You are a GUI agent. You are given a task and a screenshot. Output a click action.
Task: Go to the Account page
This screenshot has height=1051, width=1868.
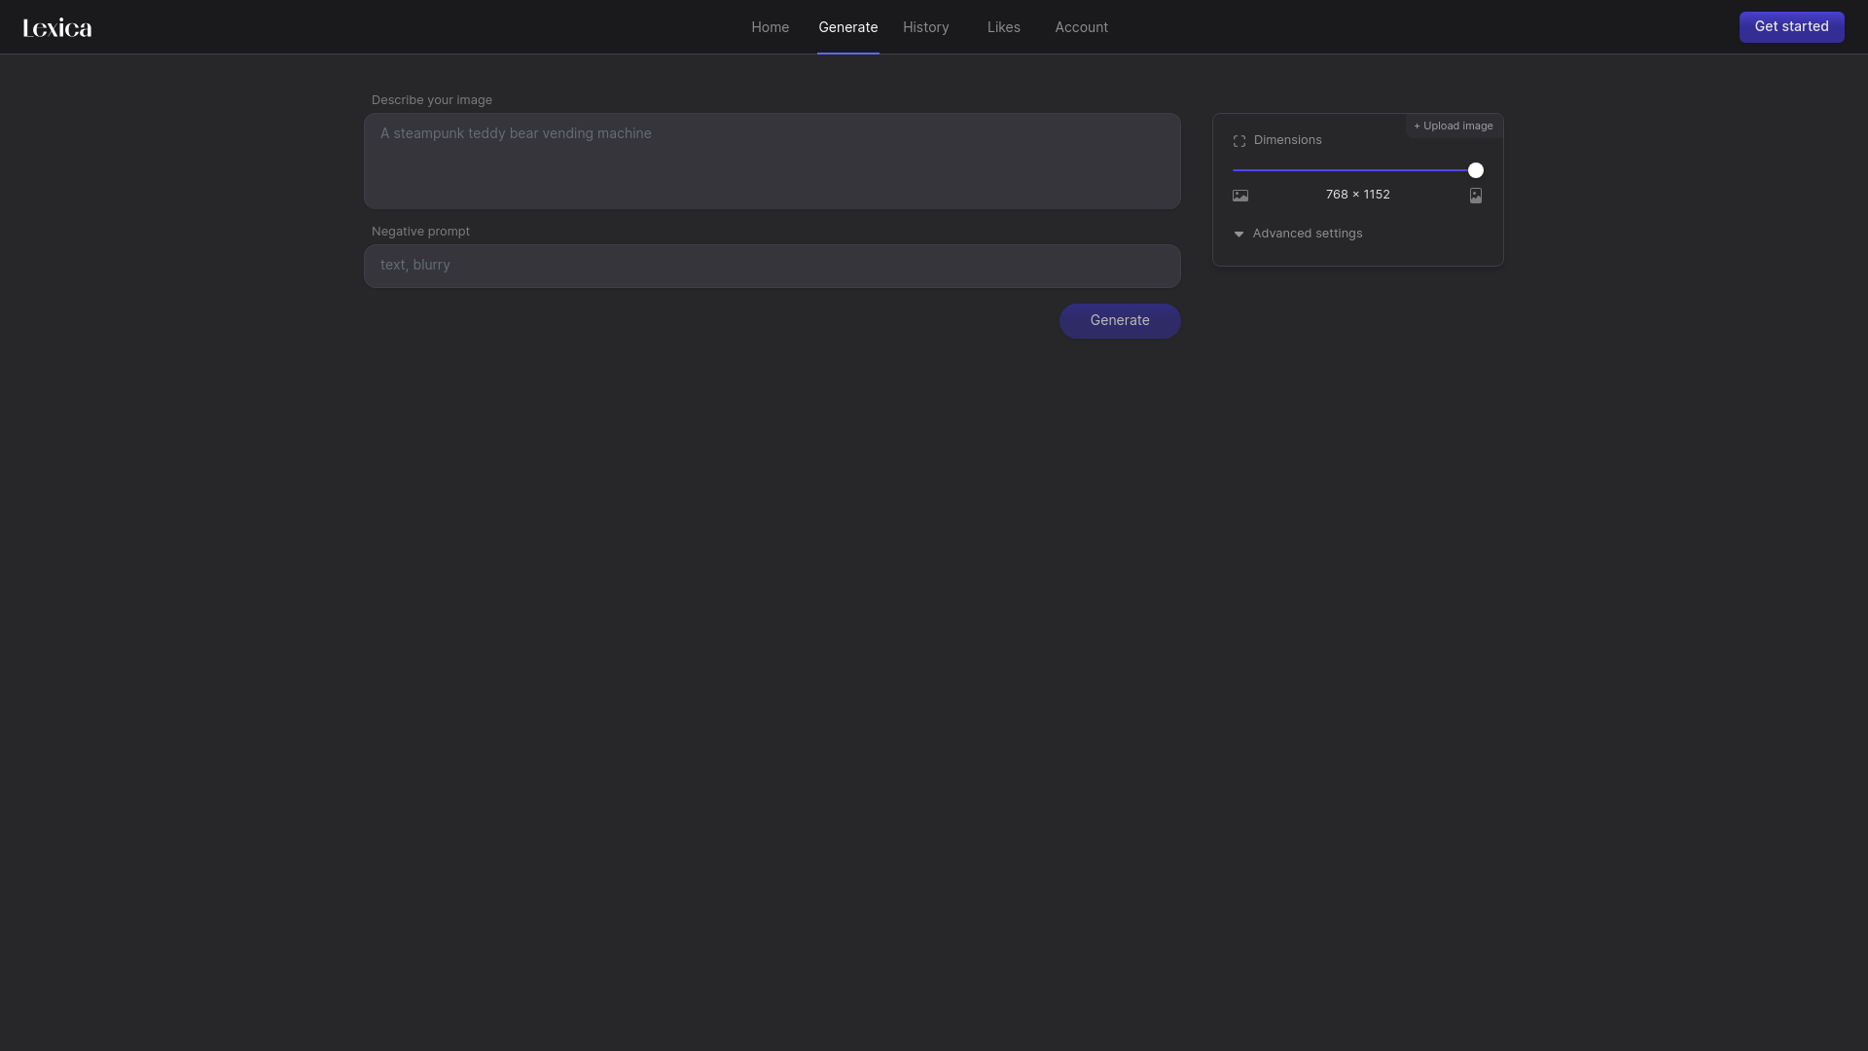(1081, 26)
